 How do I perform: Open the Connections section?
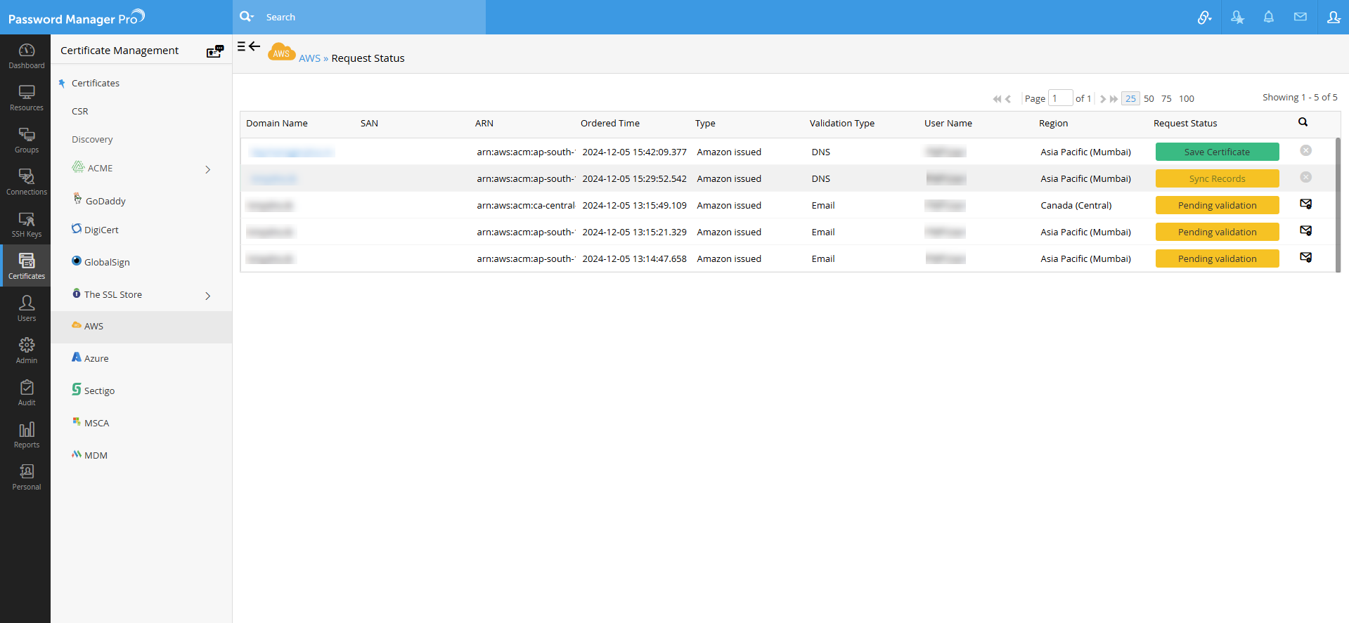point(26,182)
